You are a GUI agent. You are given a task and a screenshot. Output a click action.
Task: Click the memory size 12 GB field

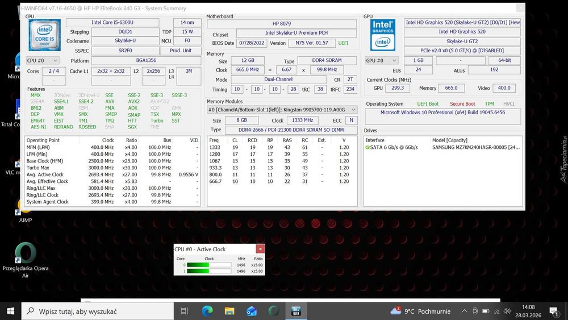(x=248, y=60)
